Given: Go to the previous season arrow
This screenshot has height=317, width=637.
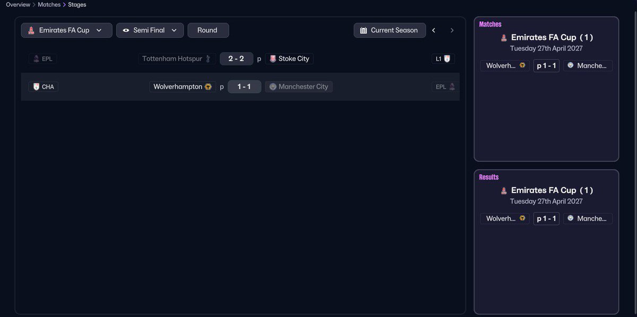Looking at the screenshot, I should (x=434, y=30).
